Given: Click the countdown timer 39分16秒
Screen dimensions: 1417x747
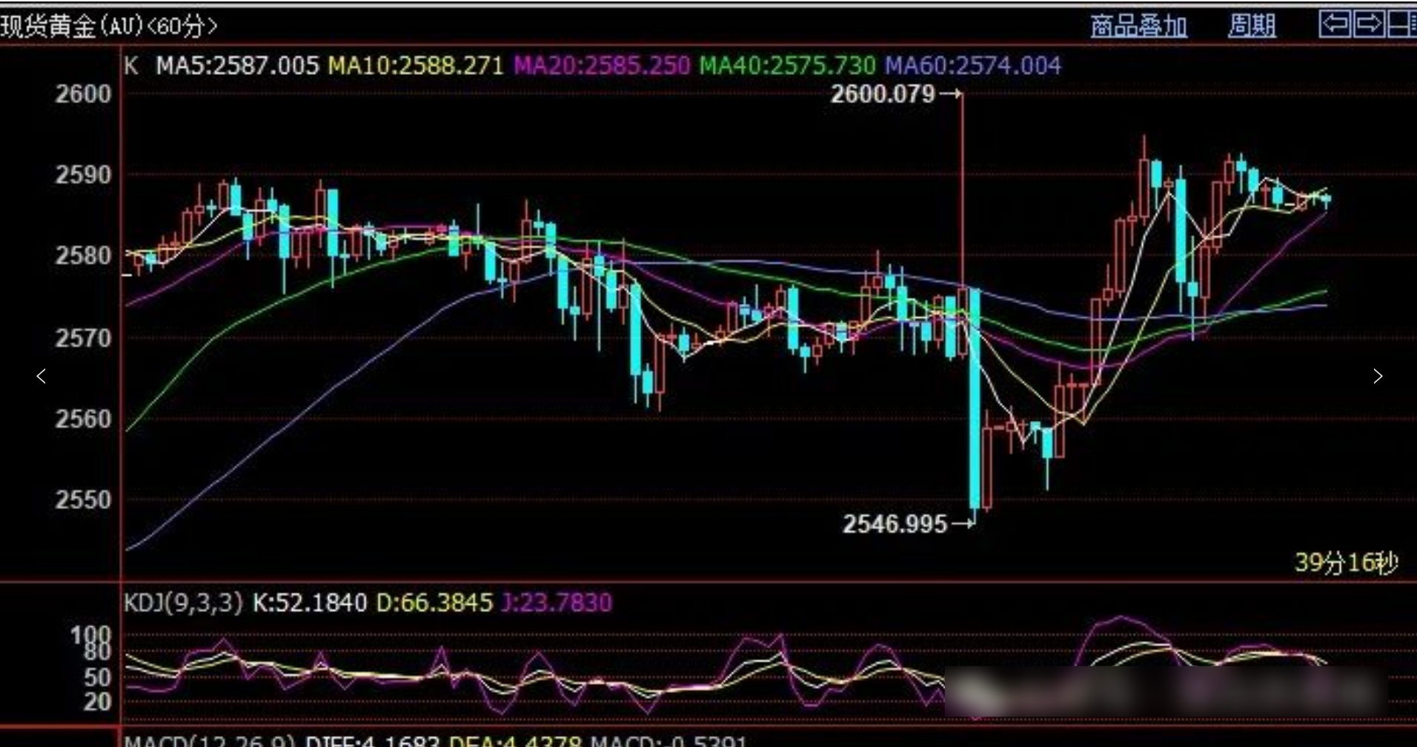Looking at the screenshot, I should click(x=1347, y=563).
